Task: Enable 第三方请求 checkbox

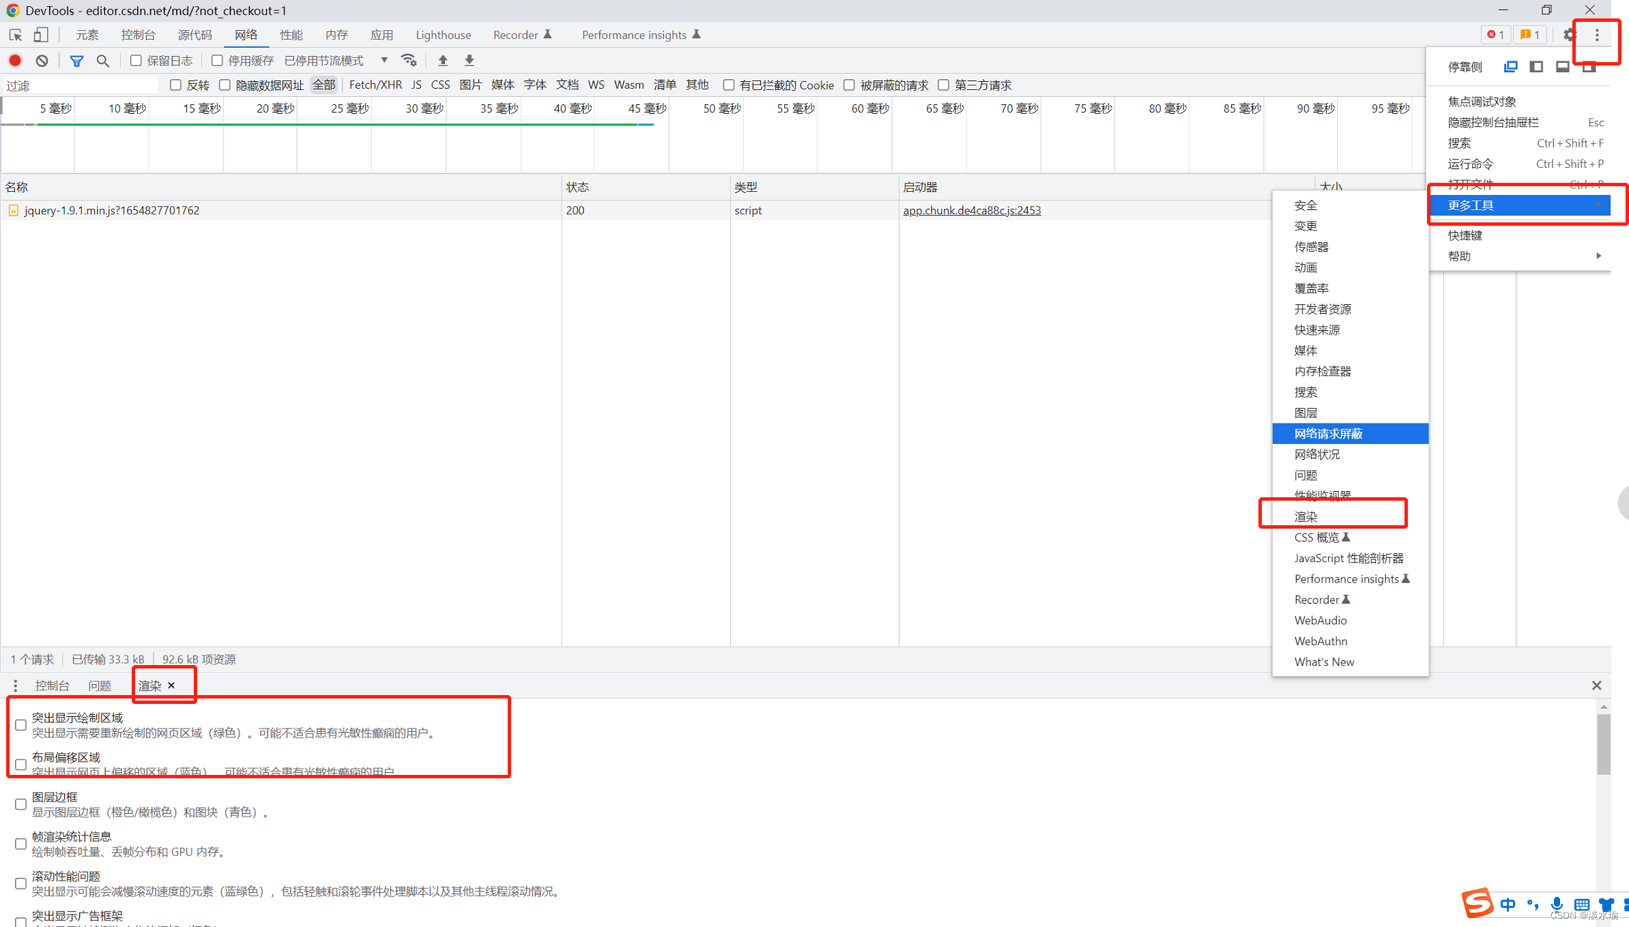Action: tap(943, 85)
